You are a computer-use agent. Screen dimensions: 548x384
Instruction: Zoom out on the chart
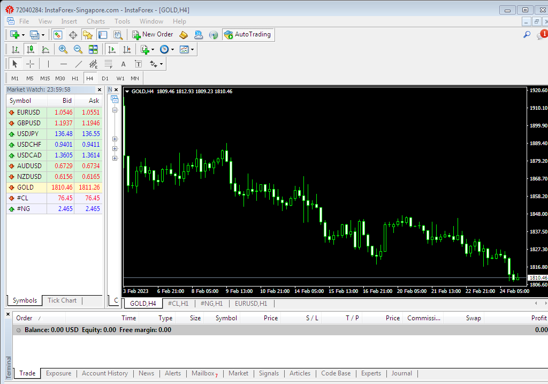pos(78,49)
